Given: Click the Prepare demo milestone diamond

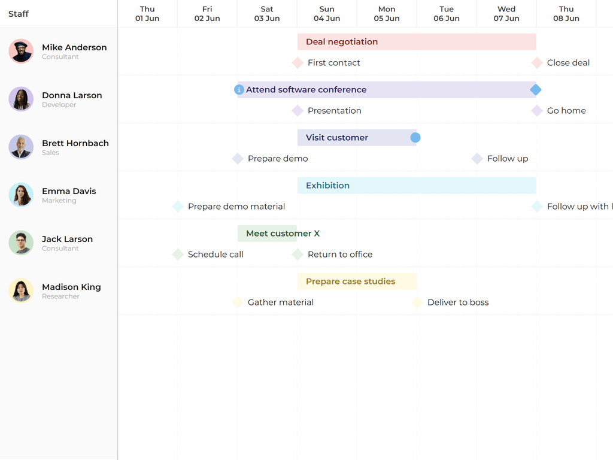Looking at the screenshot, I should pos(238,159).
